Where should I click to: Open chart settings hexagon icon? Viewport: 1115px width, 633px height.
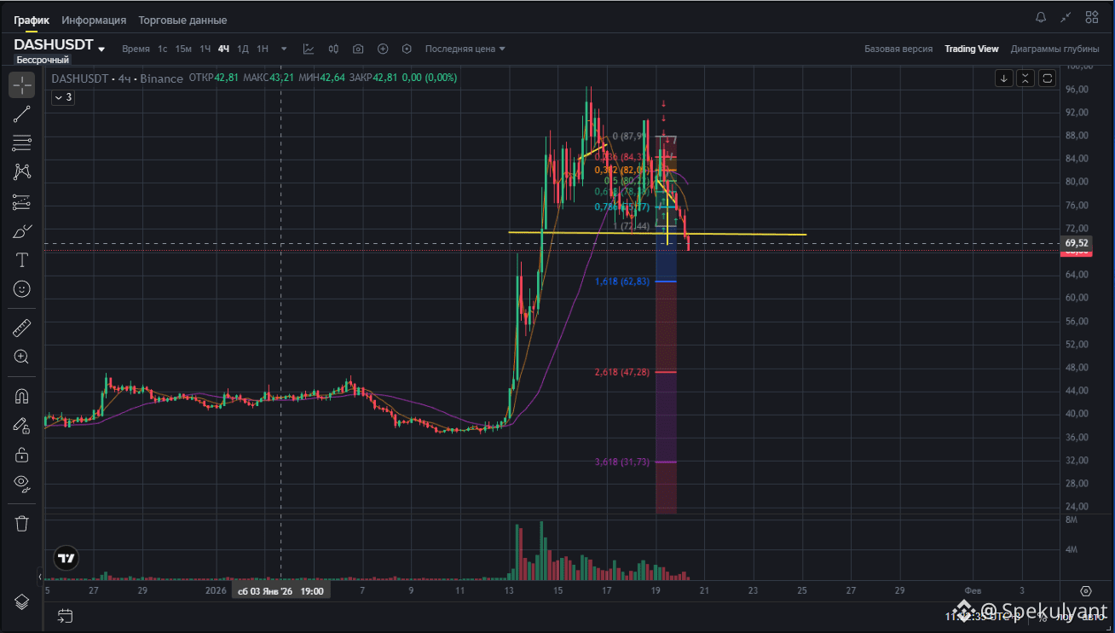tap(407, 49)
